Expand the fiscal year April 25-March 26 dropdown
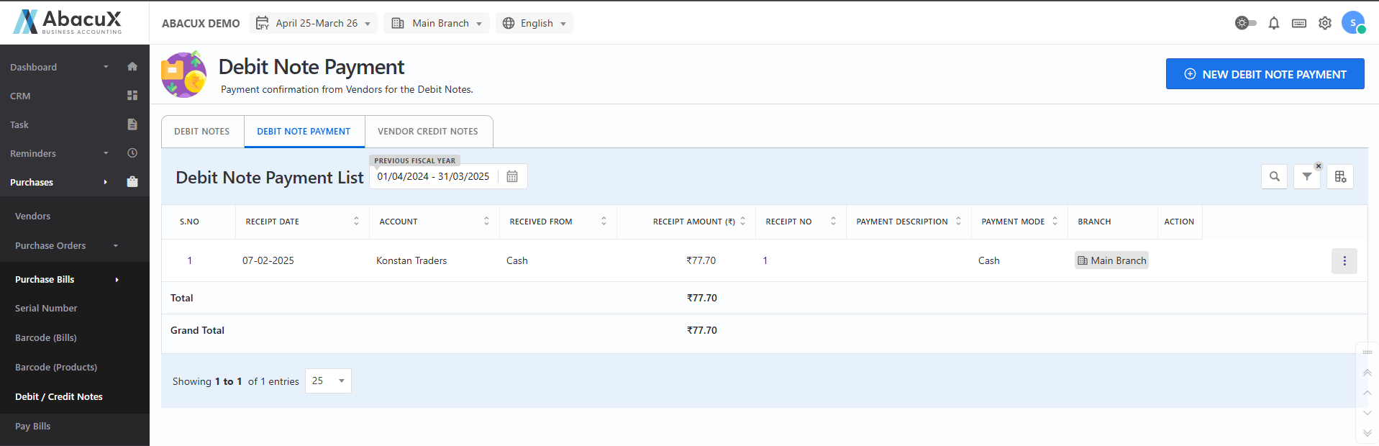 [x=313, y=23]
